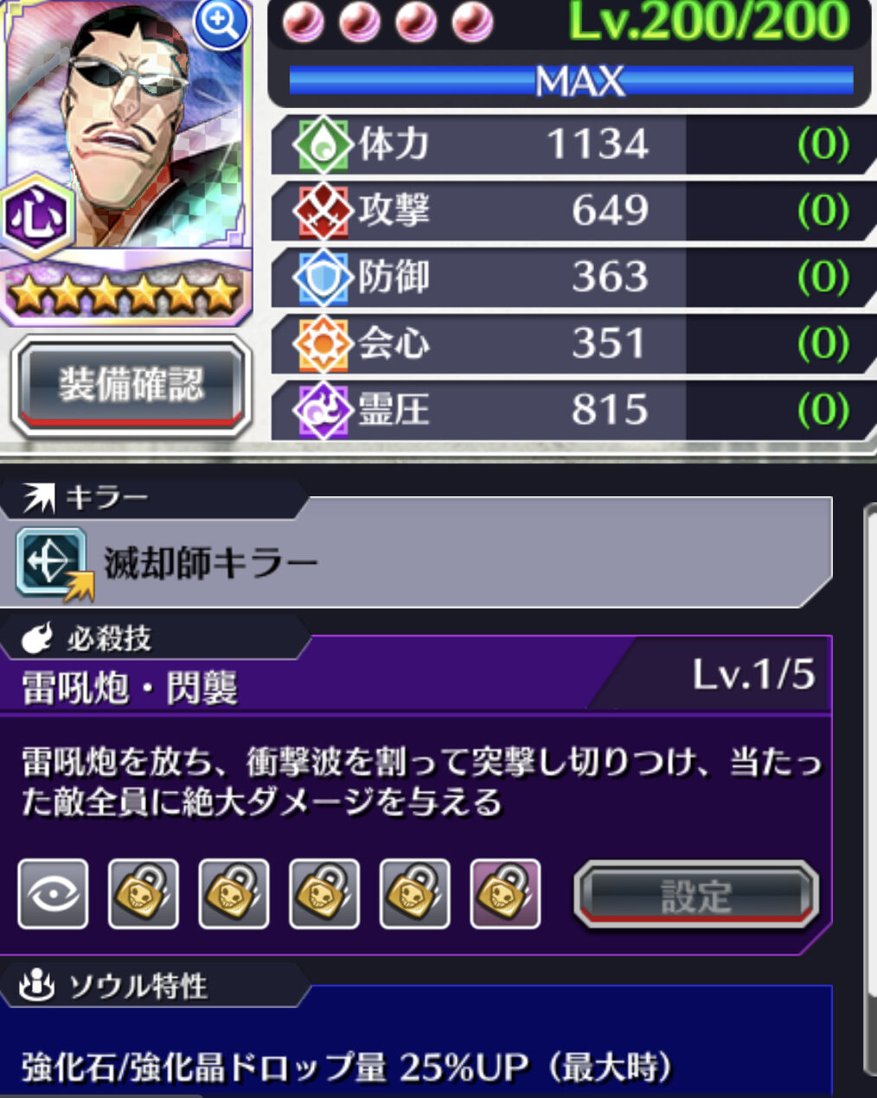Viewport: 877px width, 1098px height.
Task: Tap the 会心 focus stat icon
Action: coord(322,343)
